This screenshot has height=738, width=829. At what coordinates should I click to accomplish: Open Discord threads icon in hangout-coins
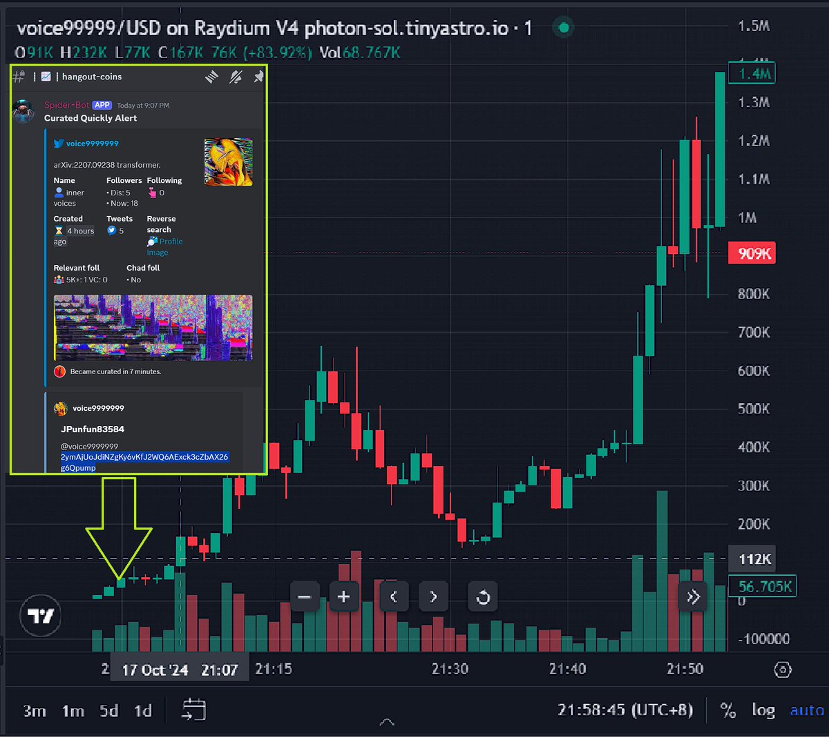[x=212, y=77]
